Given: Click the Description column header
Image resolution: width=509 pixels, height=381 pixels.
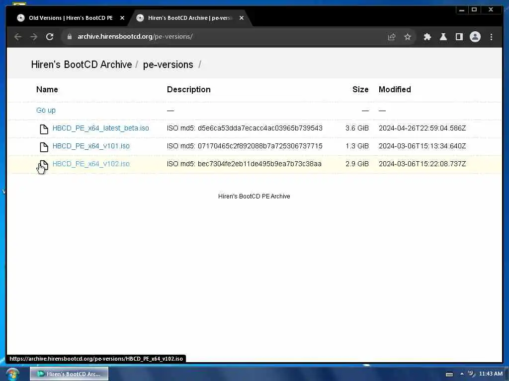Looking at the screenshot, I should click(x=188, y=89).
